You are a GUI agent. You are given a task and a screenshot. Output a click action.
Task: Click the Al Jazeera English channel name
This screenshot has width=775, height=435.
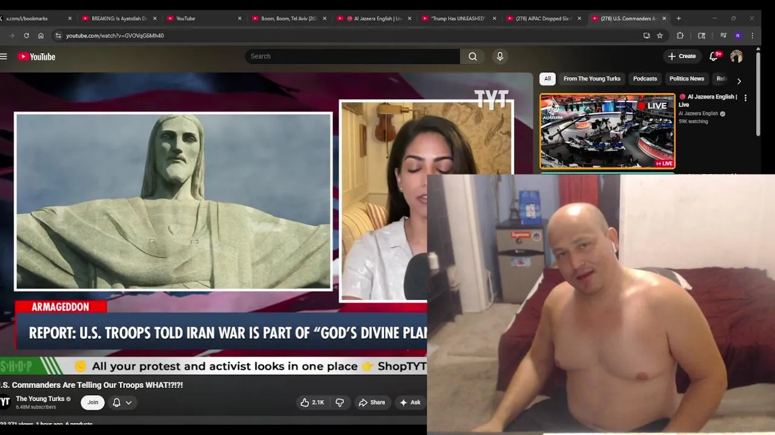point(698,114)
